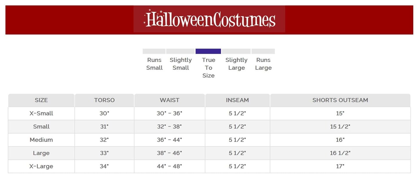This screenshot has height=181, width=418.
Task: Select the Runs Small fit bar
Action: click(x=154, y=51)
